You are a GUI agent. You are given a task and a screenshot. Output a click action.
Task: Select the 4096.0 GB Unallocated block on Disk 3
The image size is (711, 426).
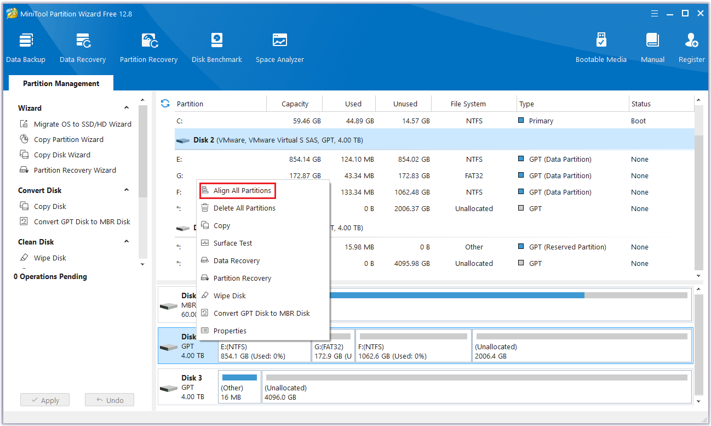(x=477, y=387)
